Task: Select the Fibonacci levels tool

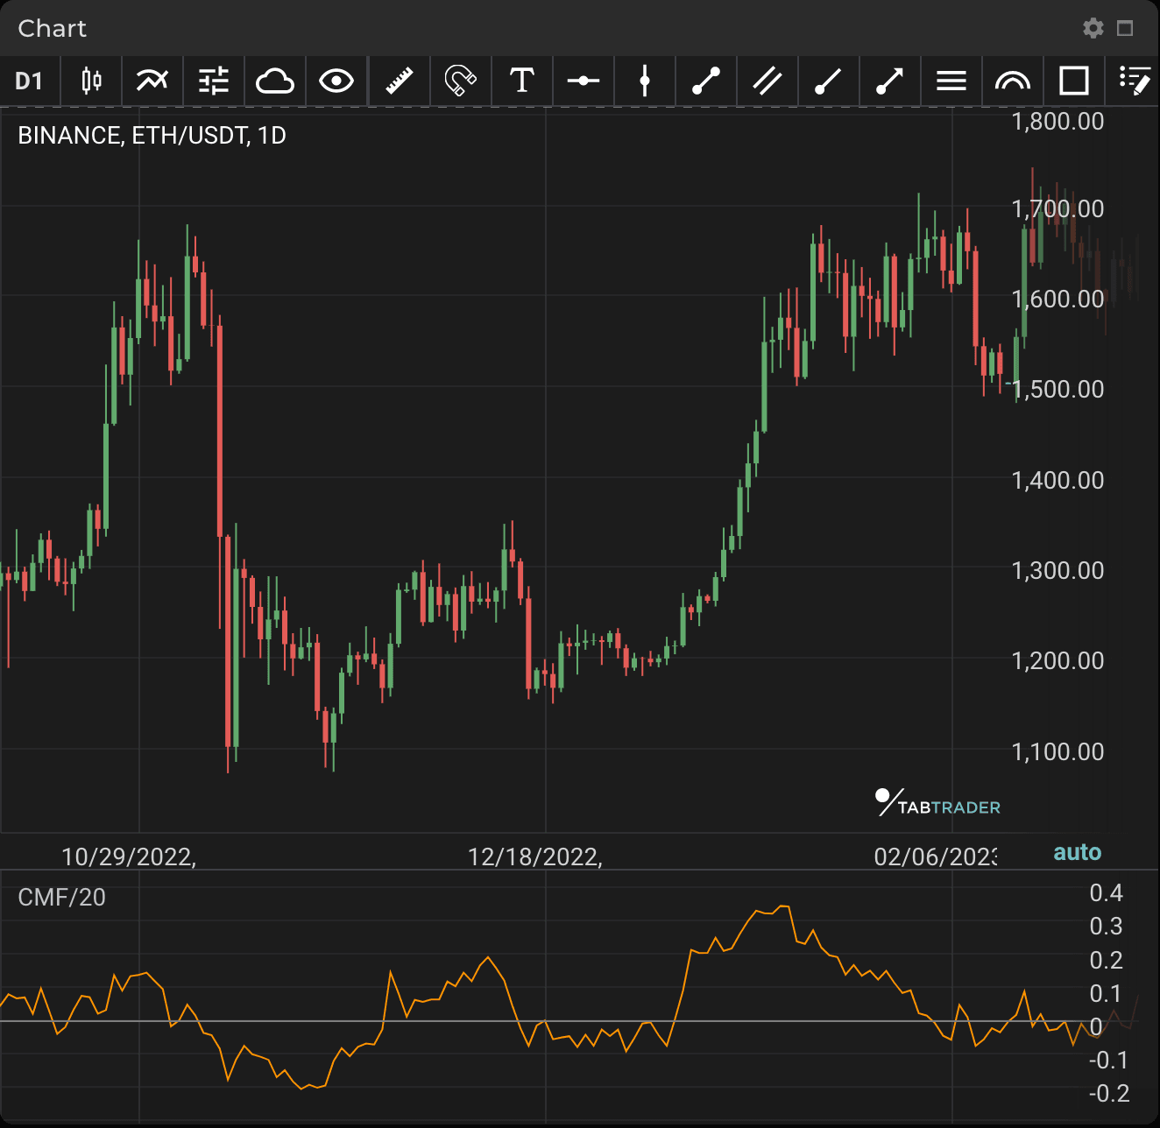Action: tap(951, 81)
